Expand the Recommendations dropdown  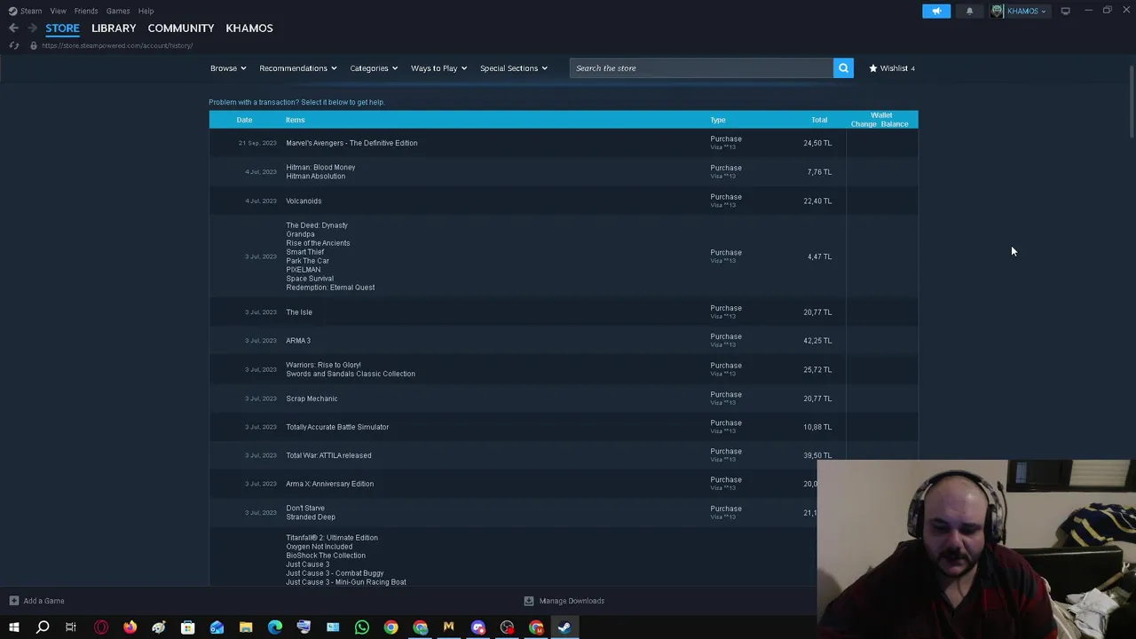pyautogui.click(x=297, y=68)
